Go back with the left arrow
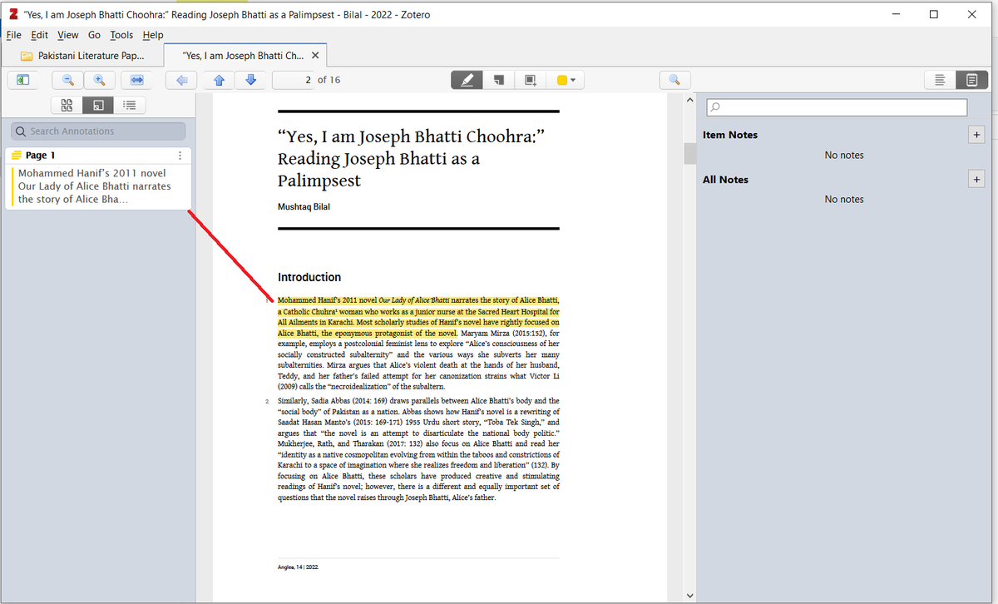The image size is (998, 604). (181, 80)
